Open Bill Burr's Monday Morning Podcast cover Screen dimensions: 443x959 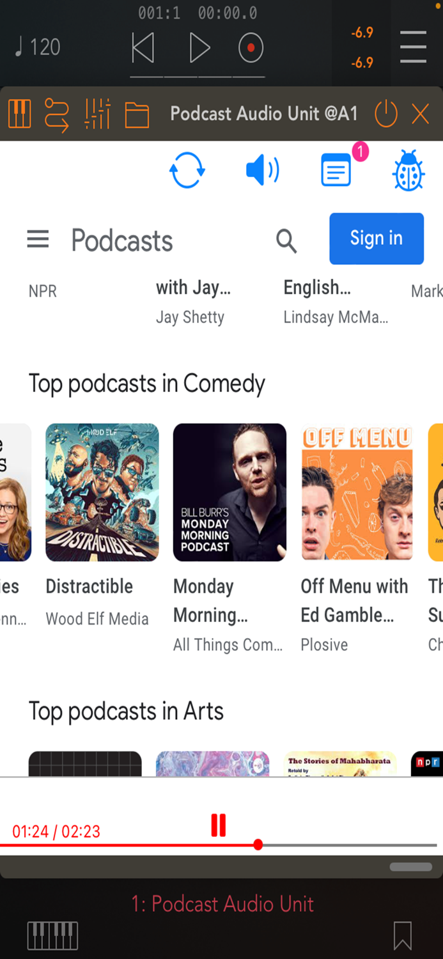pos(229,492)
